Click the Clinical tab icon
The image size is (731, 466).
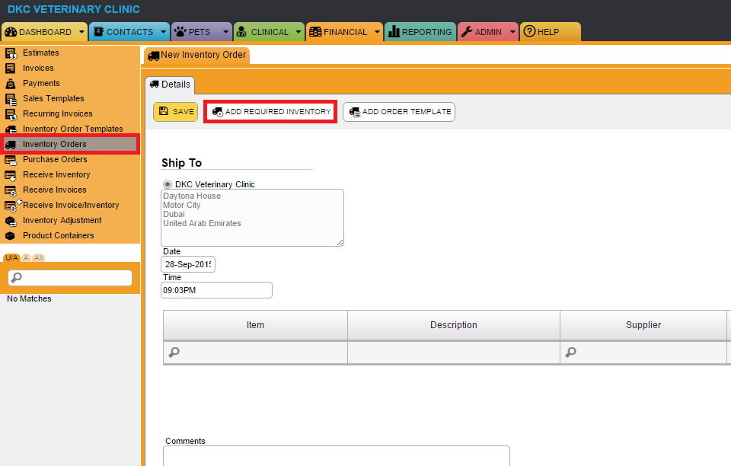[241, 32]
